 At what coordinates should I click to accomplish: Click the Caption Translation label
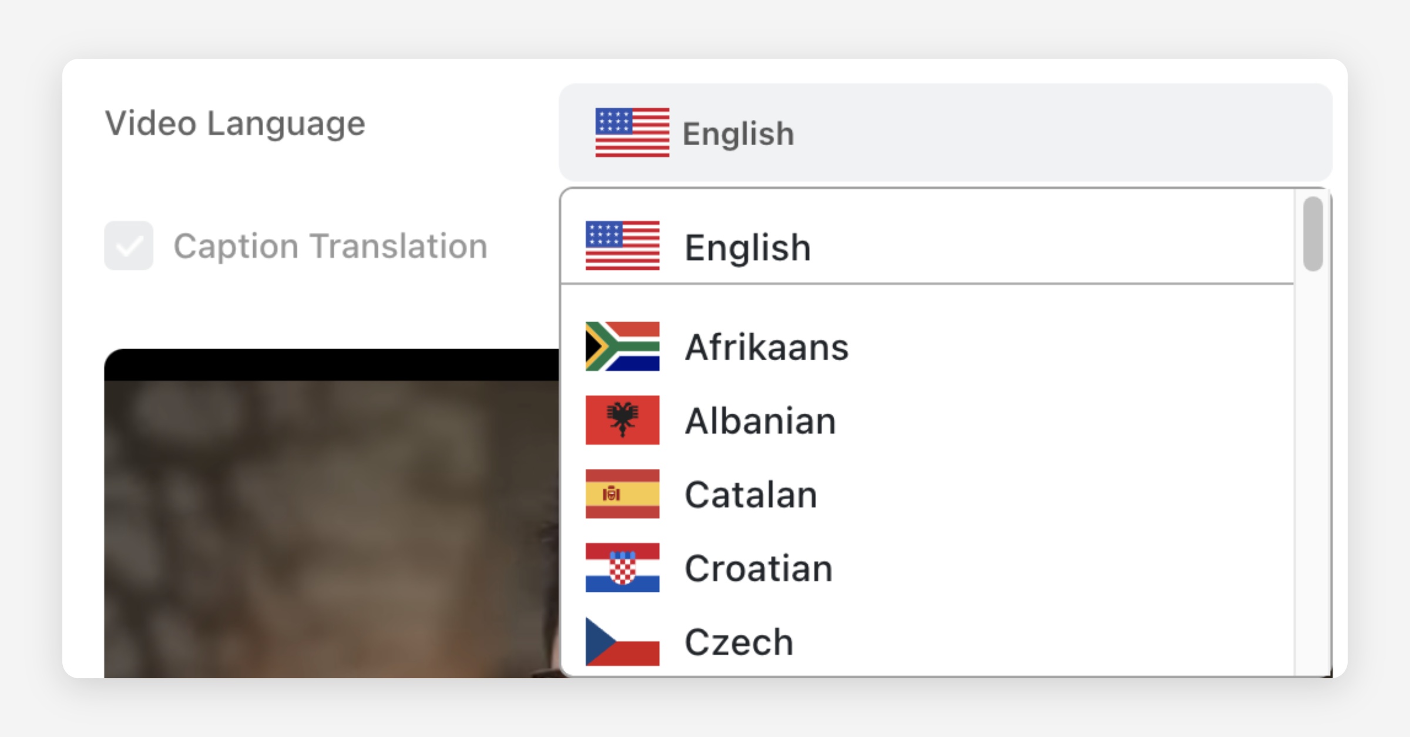tap(330, 246)
